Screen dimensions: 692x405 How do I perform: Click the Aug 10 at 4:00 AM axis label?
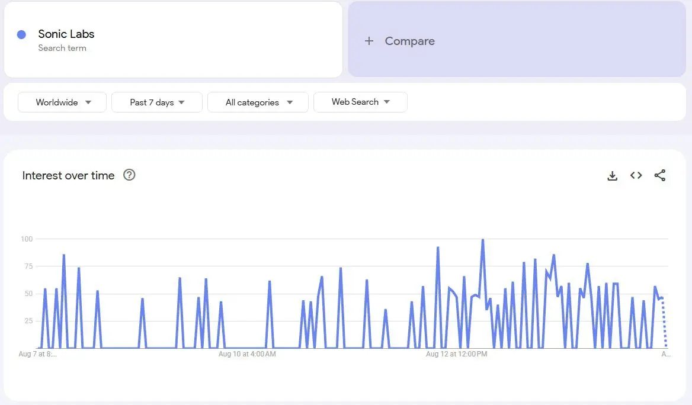pyautogui.click(x=247, y=354)
